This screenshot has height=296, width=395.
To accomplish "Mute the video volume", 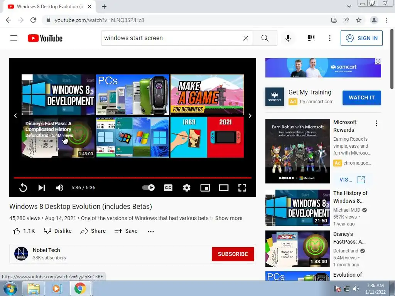I will coord(60,188).
